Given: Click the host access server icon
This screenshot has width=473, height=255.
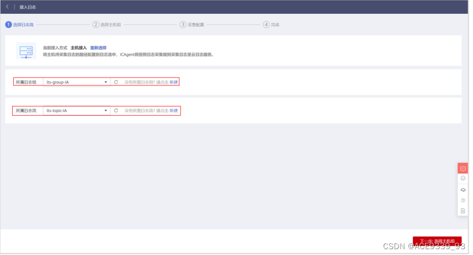Looking at the screenshot, I should [x=26, y=51].
